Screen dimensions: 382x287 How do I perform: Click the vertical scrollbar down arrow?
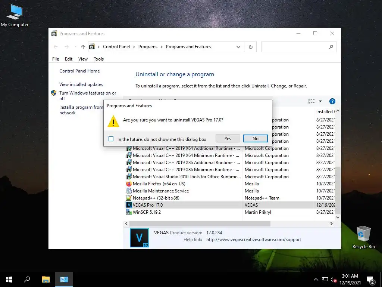(338, 217)
